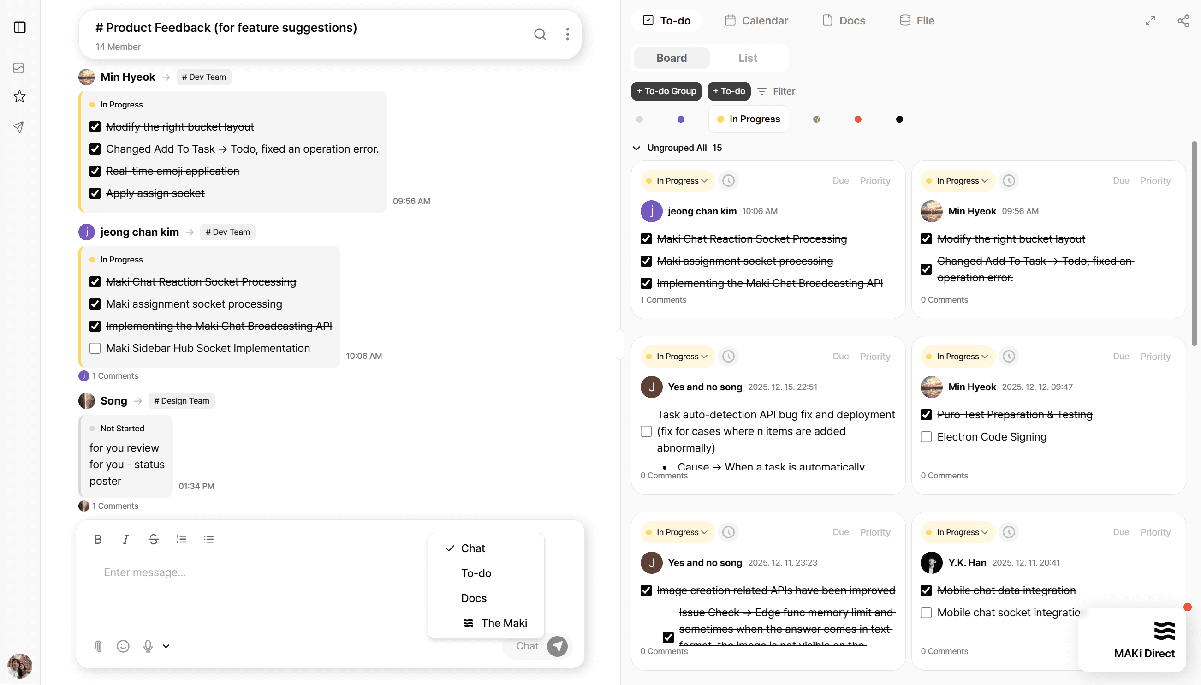Open the starred favorites icon
Screen dimensions: 1201x685
pos(19,96)
